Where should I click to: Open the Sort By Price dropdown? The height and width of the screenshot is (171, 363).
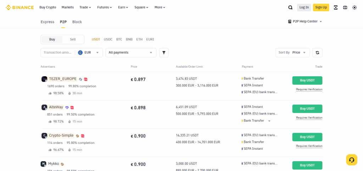click(x=292, y=53)
